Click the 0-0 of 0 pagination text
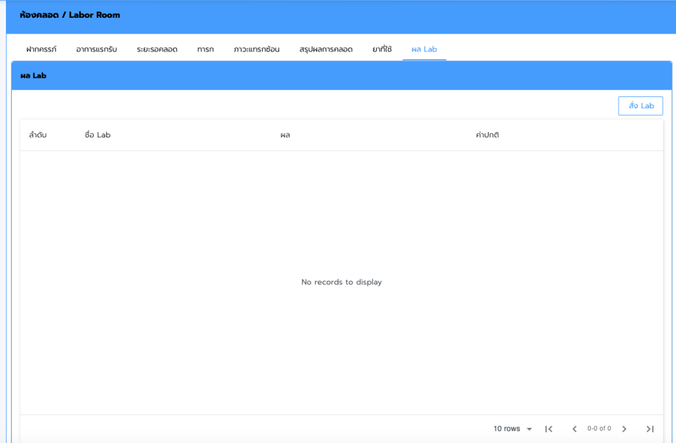Viewport: 676px width, 443px height. 599,429
